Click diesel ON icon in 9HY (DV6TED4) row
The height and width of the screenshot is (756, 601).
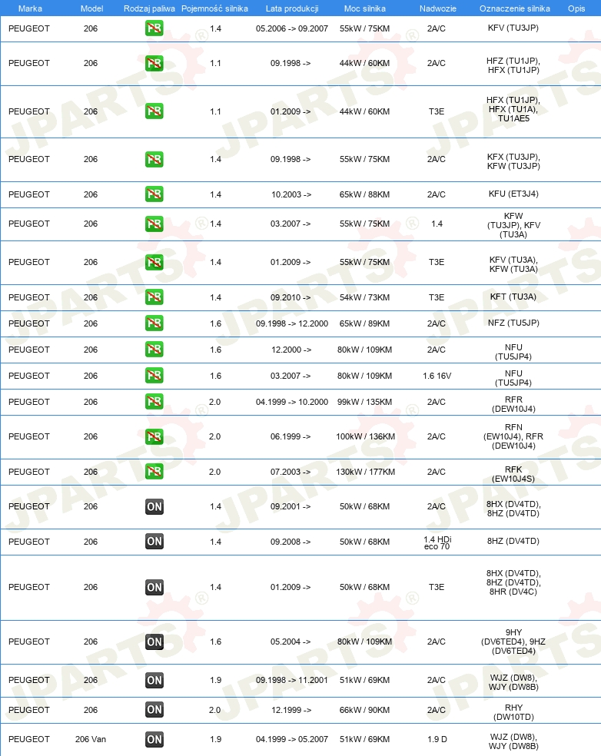[x=154, y=642]
